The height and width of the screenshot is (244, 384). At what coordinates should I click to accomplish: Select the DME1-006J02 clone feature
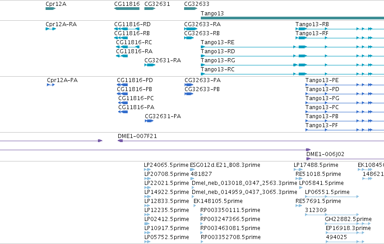click(345, 159)
